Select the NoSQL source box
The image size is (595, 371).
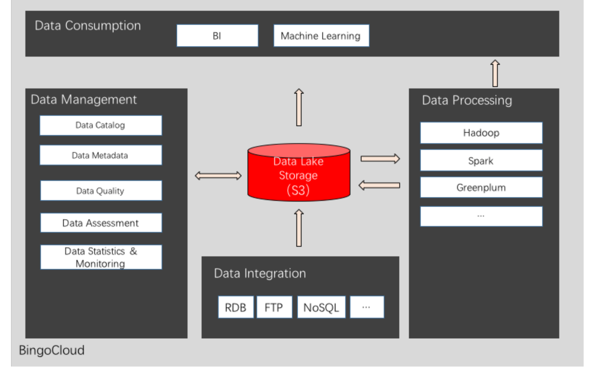pyautogui.click(x=321, y=307)
